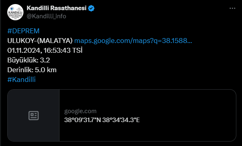
Task: Click the ULUKOY-(MALATYA) location text
Action: pos(40,41)
